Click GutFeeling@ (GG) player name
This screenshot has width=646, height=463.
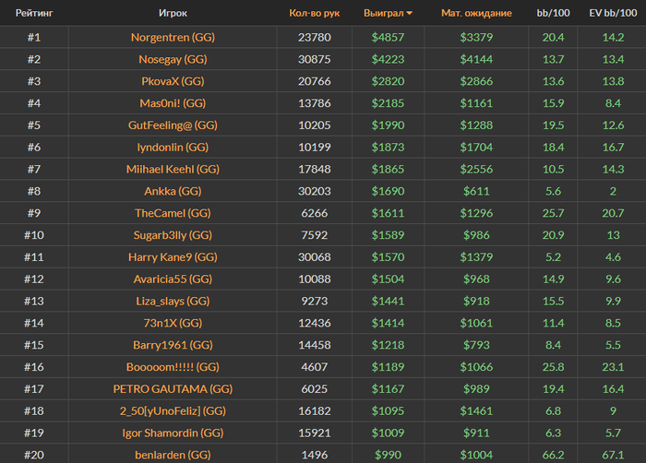click(173, 125)
